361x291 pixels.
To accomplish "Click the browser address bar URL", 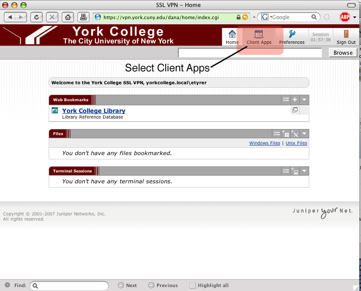I will 161,17.
